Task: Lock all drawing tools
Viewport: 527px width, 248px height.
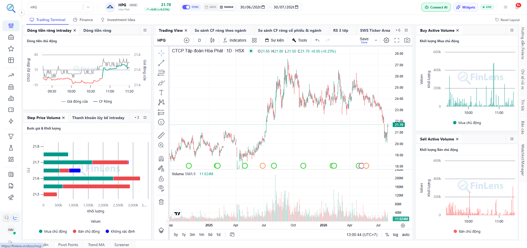Action: pos(161,178)
